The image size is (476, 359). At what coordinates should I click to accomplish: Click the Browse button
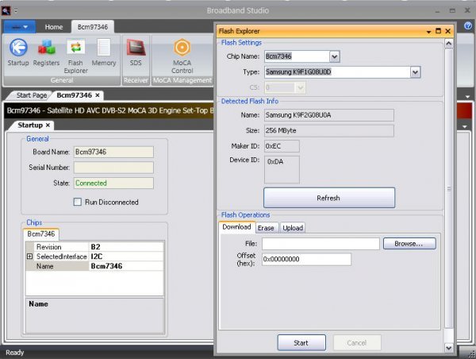[409, 244]
